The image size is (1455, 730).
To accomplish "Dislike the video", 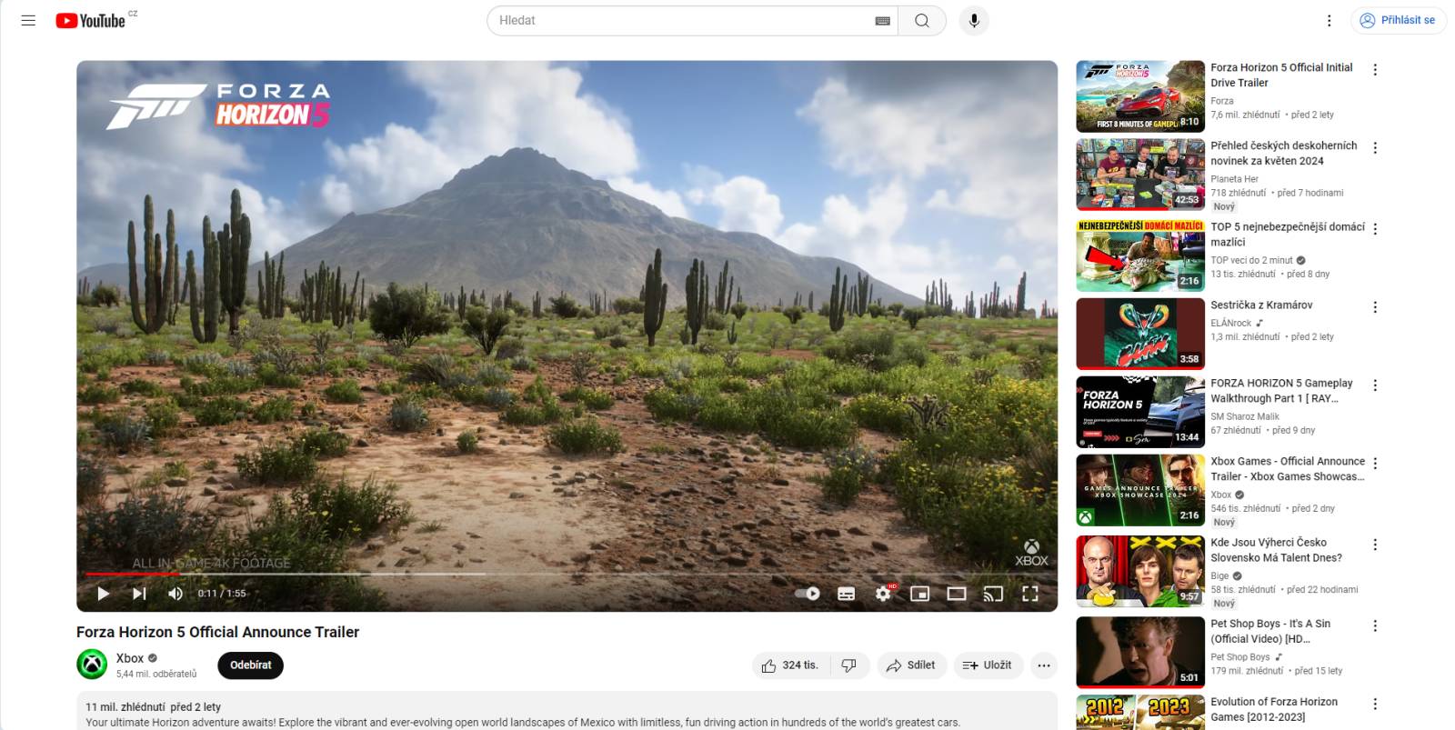I will point(848,665).
